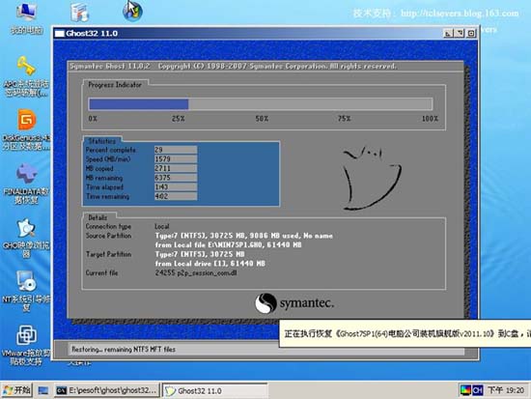Open the file-cabinet desktop icon near the top

tap(80, 12)
